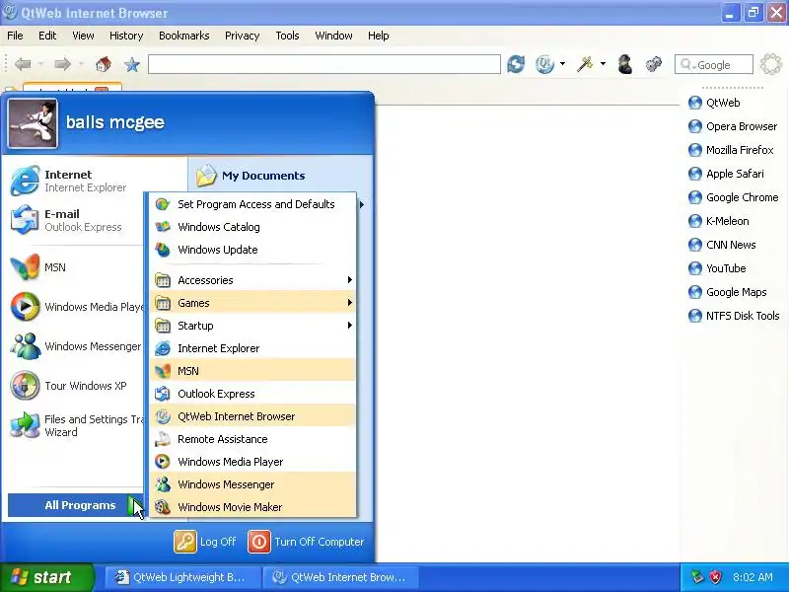Open K-Meleon bookmark link
The height and width of the screenshot is (592, 789).
(x=718, y=221)
